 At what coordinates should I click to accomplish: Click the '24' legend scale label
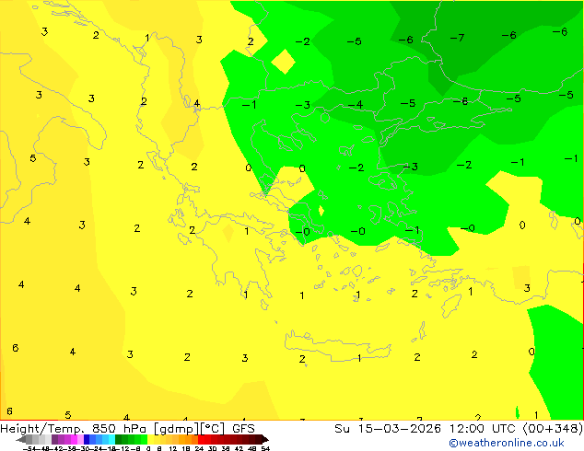tap(199, 448)
